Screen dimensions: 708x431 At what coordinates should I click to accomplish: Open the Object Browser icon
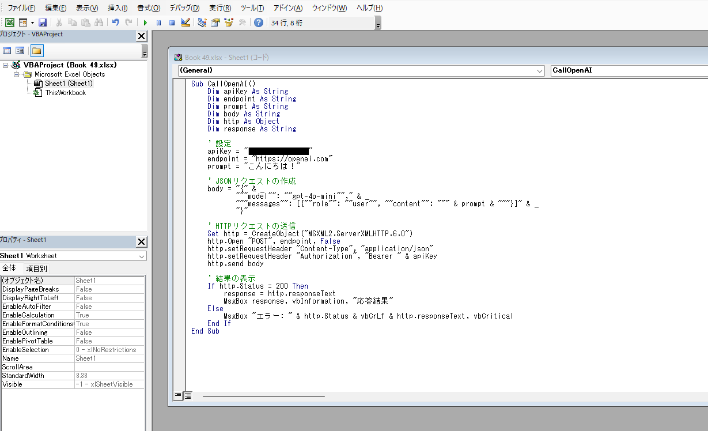229,22
